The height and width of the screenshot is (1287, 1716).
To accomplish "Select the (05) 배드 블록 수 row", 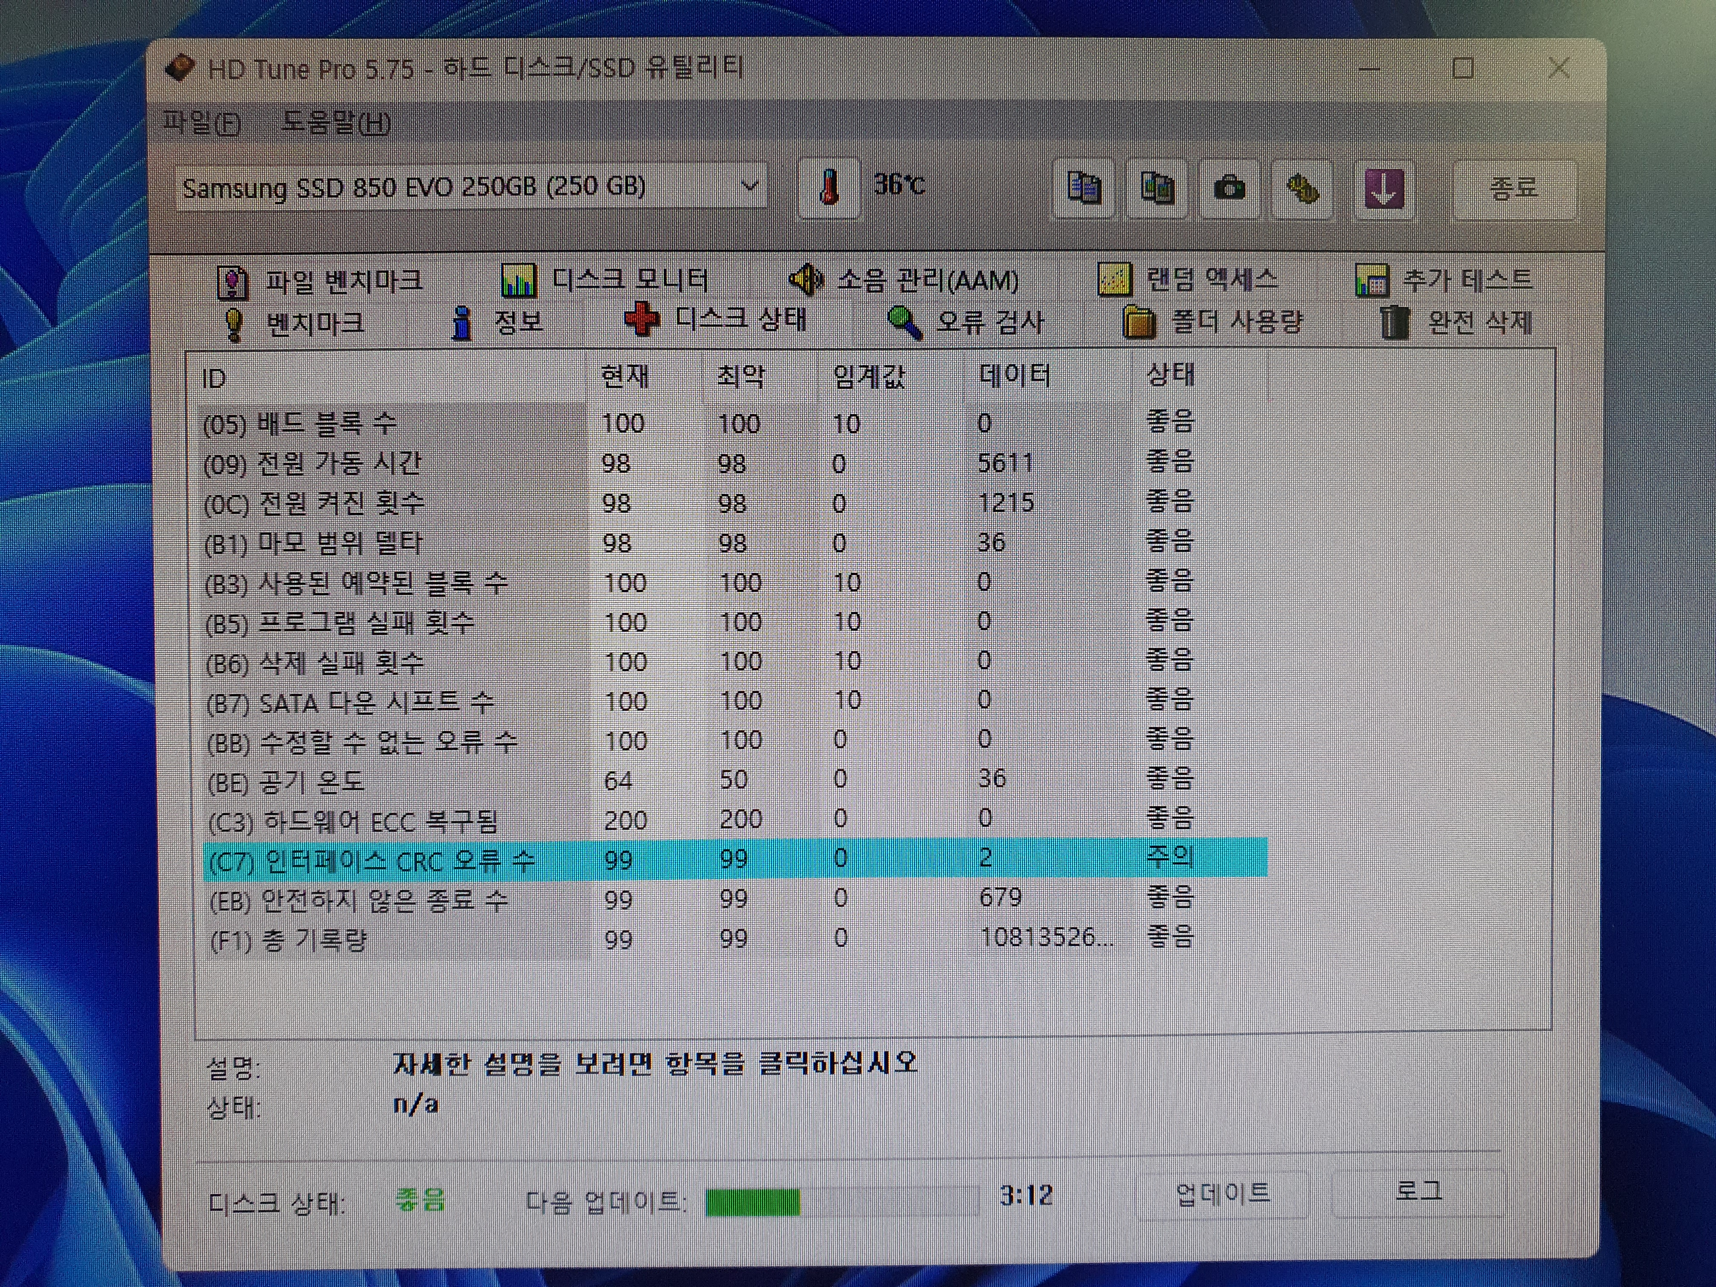I will [732, 423].
